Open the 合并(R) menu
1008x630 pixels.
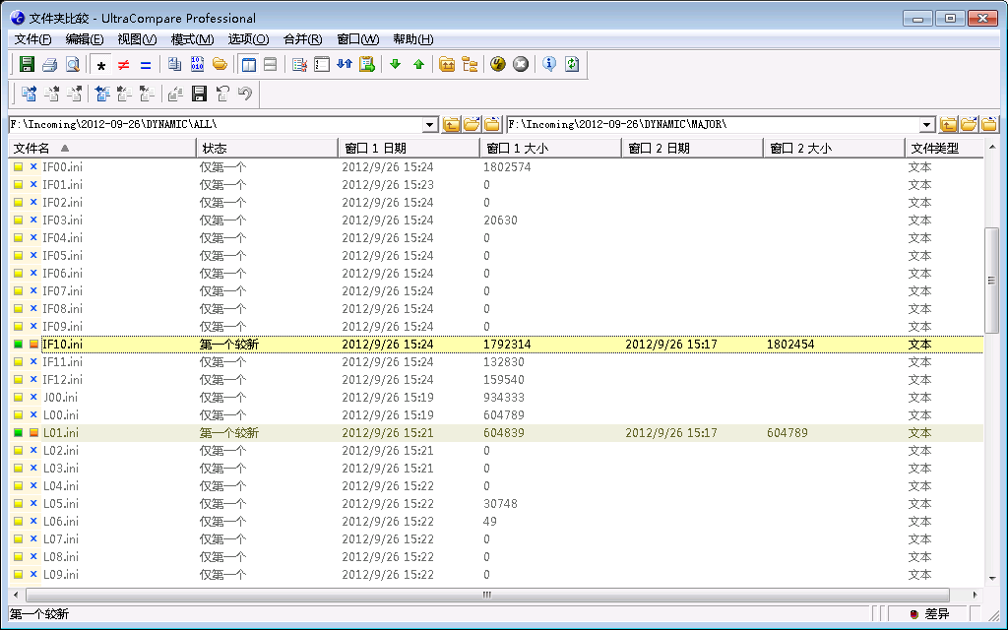(x=302, y=39)
